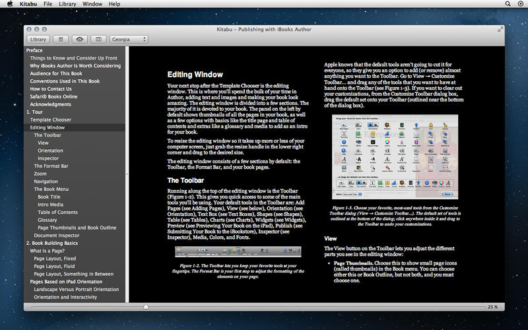Select Table of Contents entry
The image size is (528, 330).
pyautogui.click(x=57, y=213)
